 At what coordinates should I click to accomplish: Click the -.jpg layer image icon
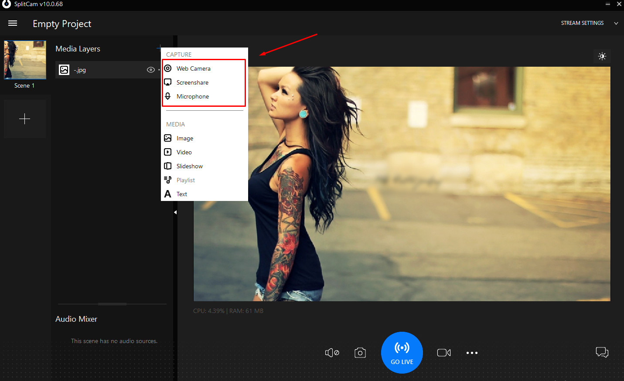click(64, 70)
